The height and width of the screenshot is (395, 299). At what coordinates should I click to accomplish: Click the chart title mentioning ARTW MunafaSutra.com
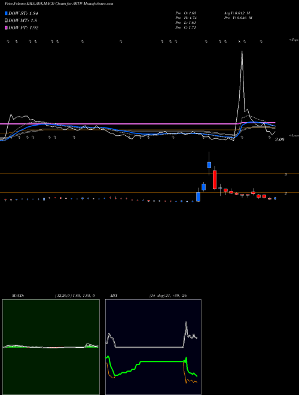pos(59,4)
